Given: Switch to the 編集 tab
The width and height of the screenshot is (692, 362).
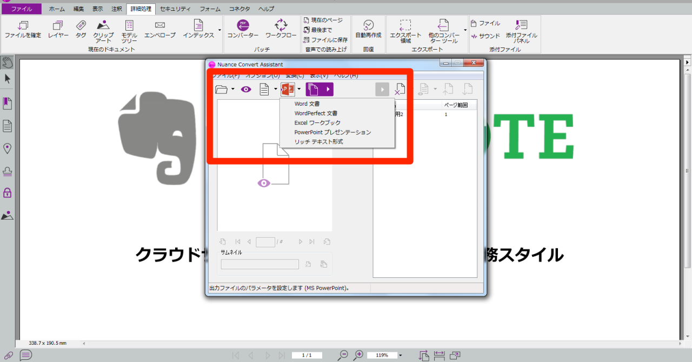Looking at the screenshot, I should (79, 9).
